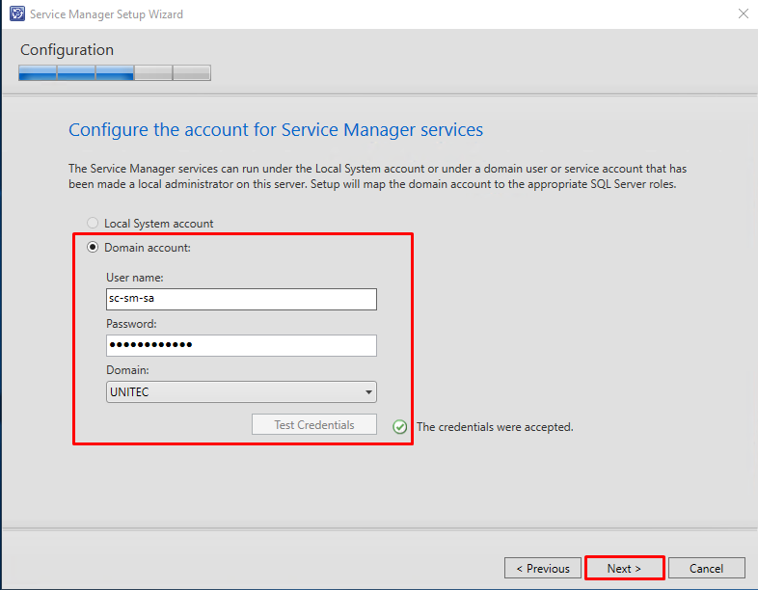Image resolution: width=758 pixels, height=590 pixels.
Task: Click 'The credentials were accepted.' message
Action: [495, 427]
